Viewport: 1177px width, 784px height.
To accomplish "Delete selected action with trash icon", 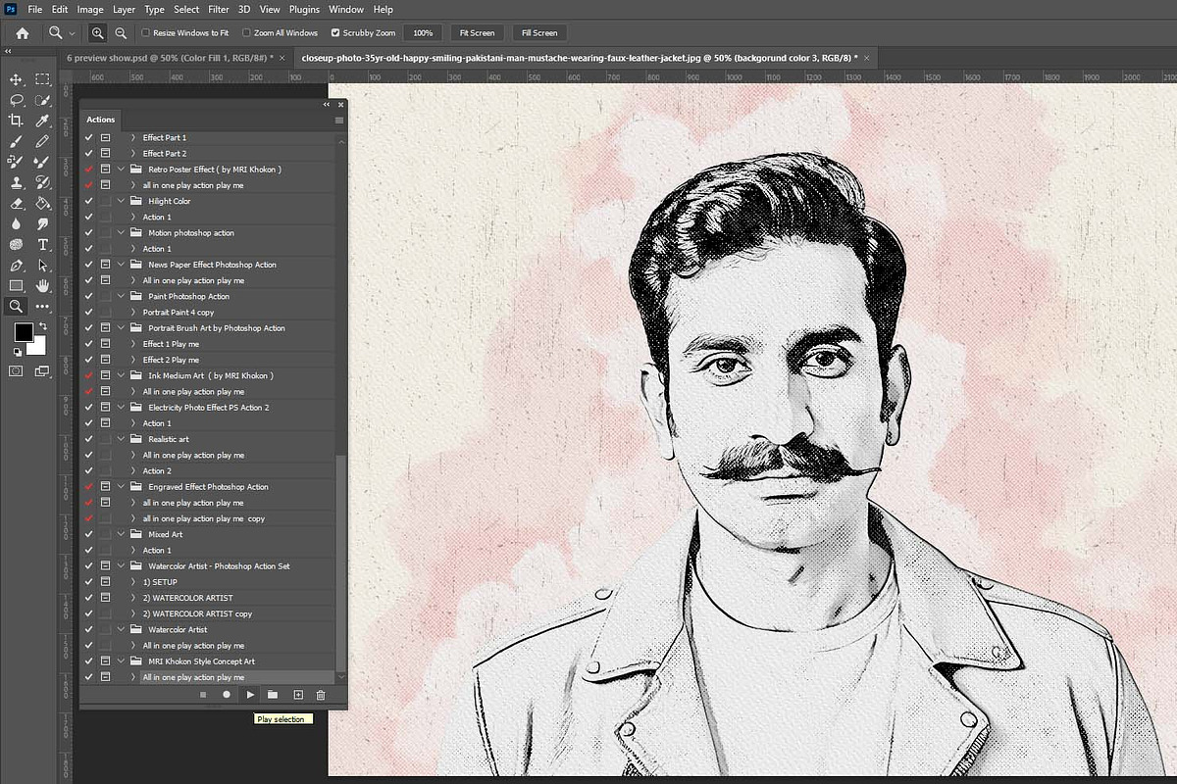I will coord(320,695).
